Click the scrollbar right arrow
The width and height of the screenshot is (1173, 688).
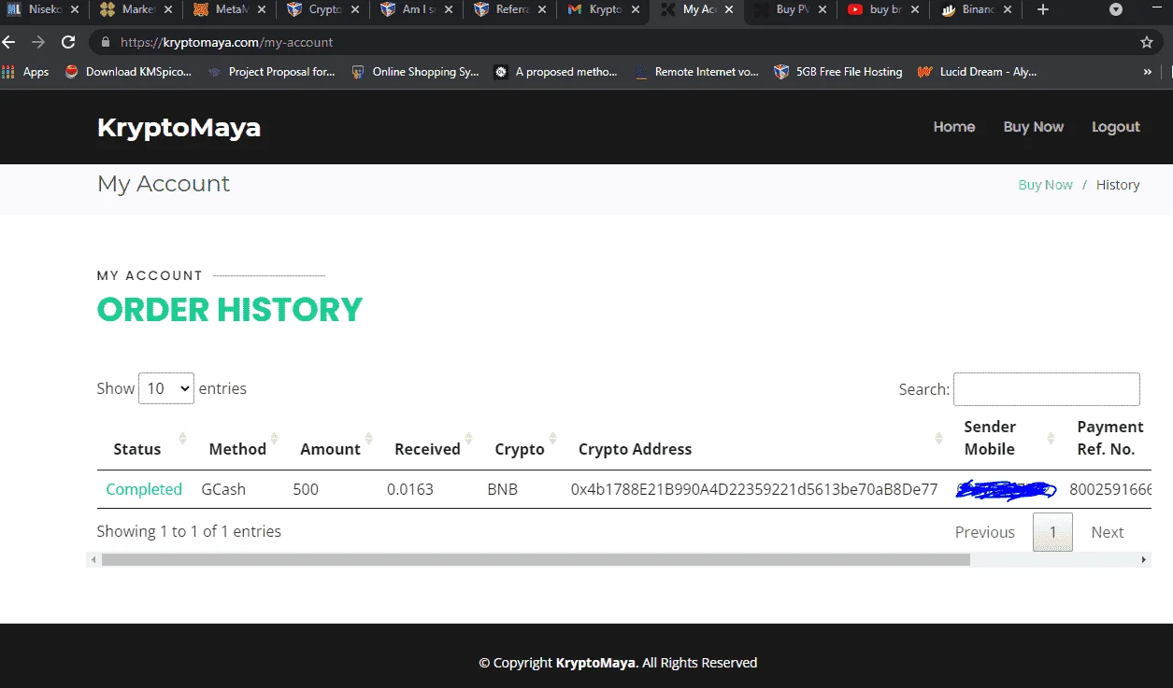(x=1144, y=560)
